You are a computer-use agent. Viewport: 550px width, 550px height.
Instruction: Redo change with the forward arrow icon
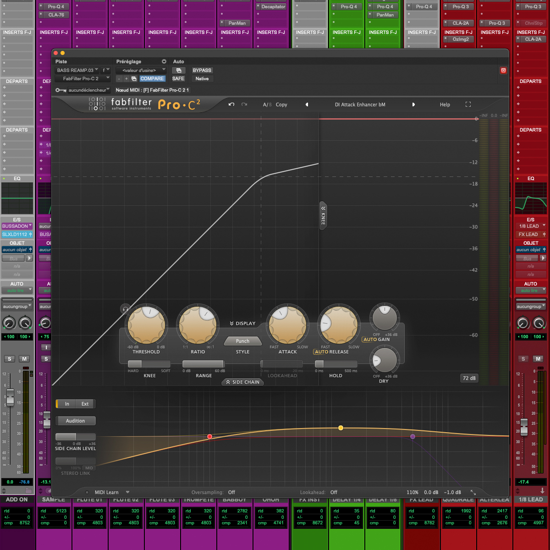(x=244, y=104)
